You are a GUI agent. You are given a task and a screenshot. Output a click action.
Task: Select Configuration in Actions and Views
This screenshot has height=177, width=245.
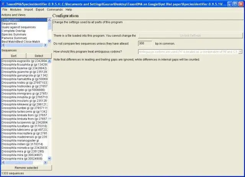[24, 20]
